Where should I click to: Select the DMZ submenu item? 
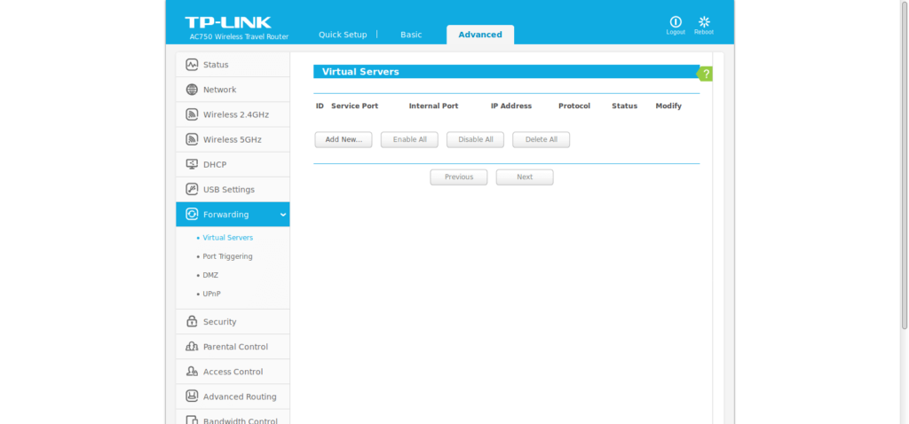point(210,275)
